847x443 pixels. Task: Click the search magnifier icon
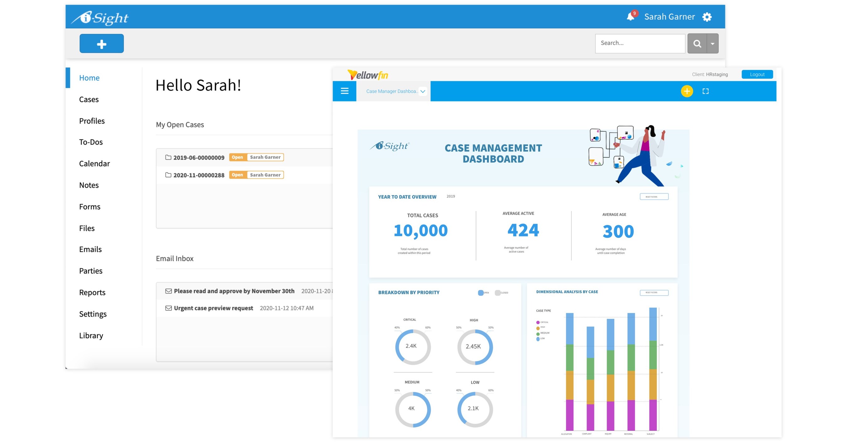pyautogui.click(x=697, y=43)
